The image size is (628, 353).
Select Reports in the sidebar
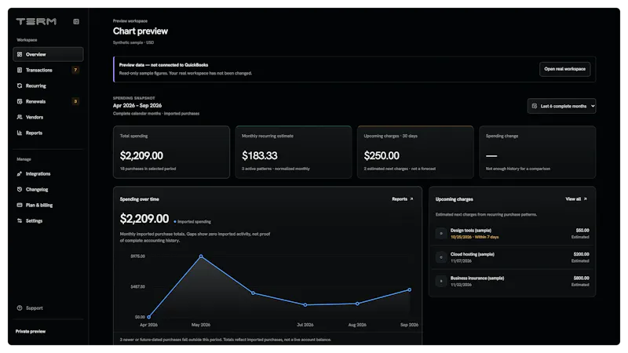point(48,133)
